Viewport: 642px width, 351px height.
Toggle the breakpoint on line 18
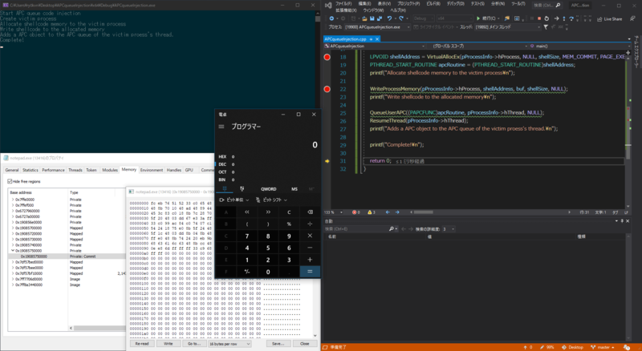(x=327, y=57)
